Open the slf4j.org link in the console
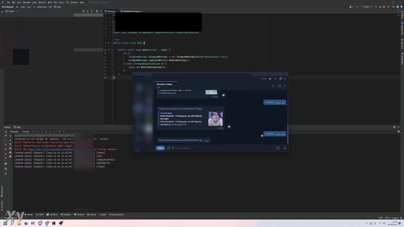Image resolution: width=404 pixels, height=227 pixels. pos(50,149)
